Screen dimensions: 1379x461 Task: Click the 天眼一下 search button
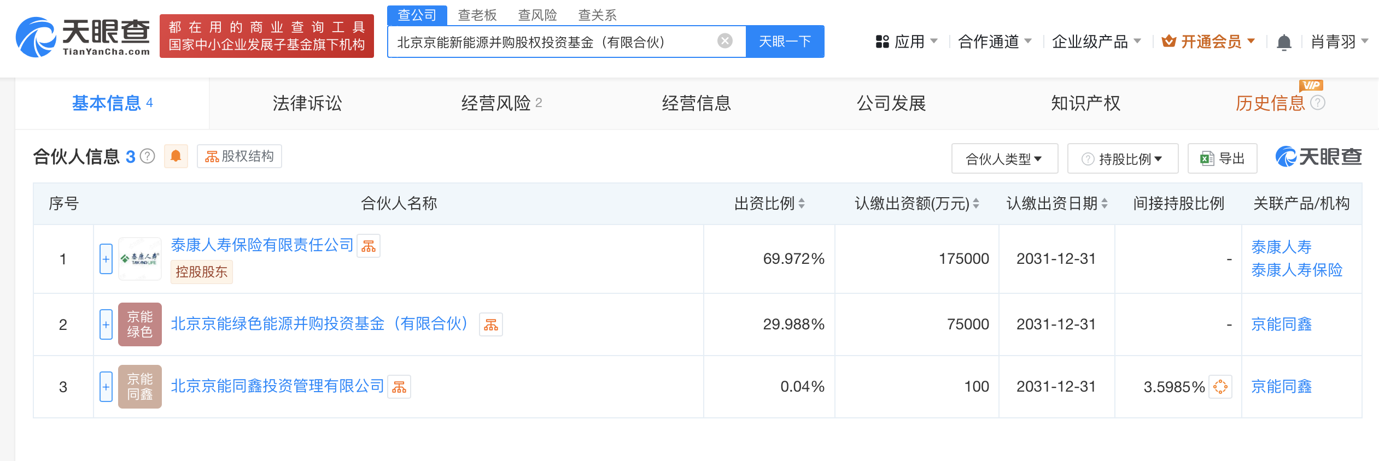pos(785,42)
